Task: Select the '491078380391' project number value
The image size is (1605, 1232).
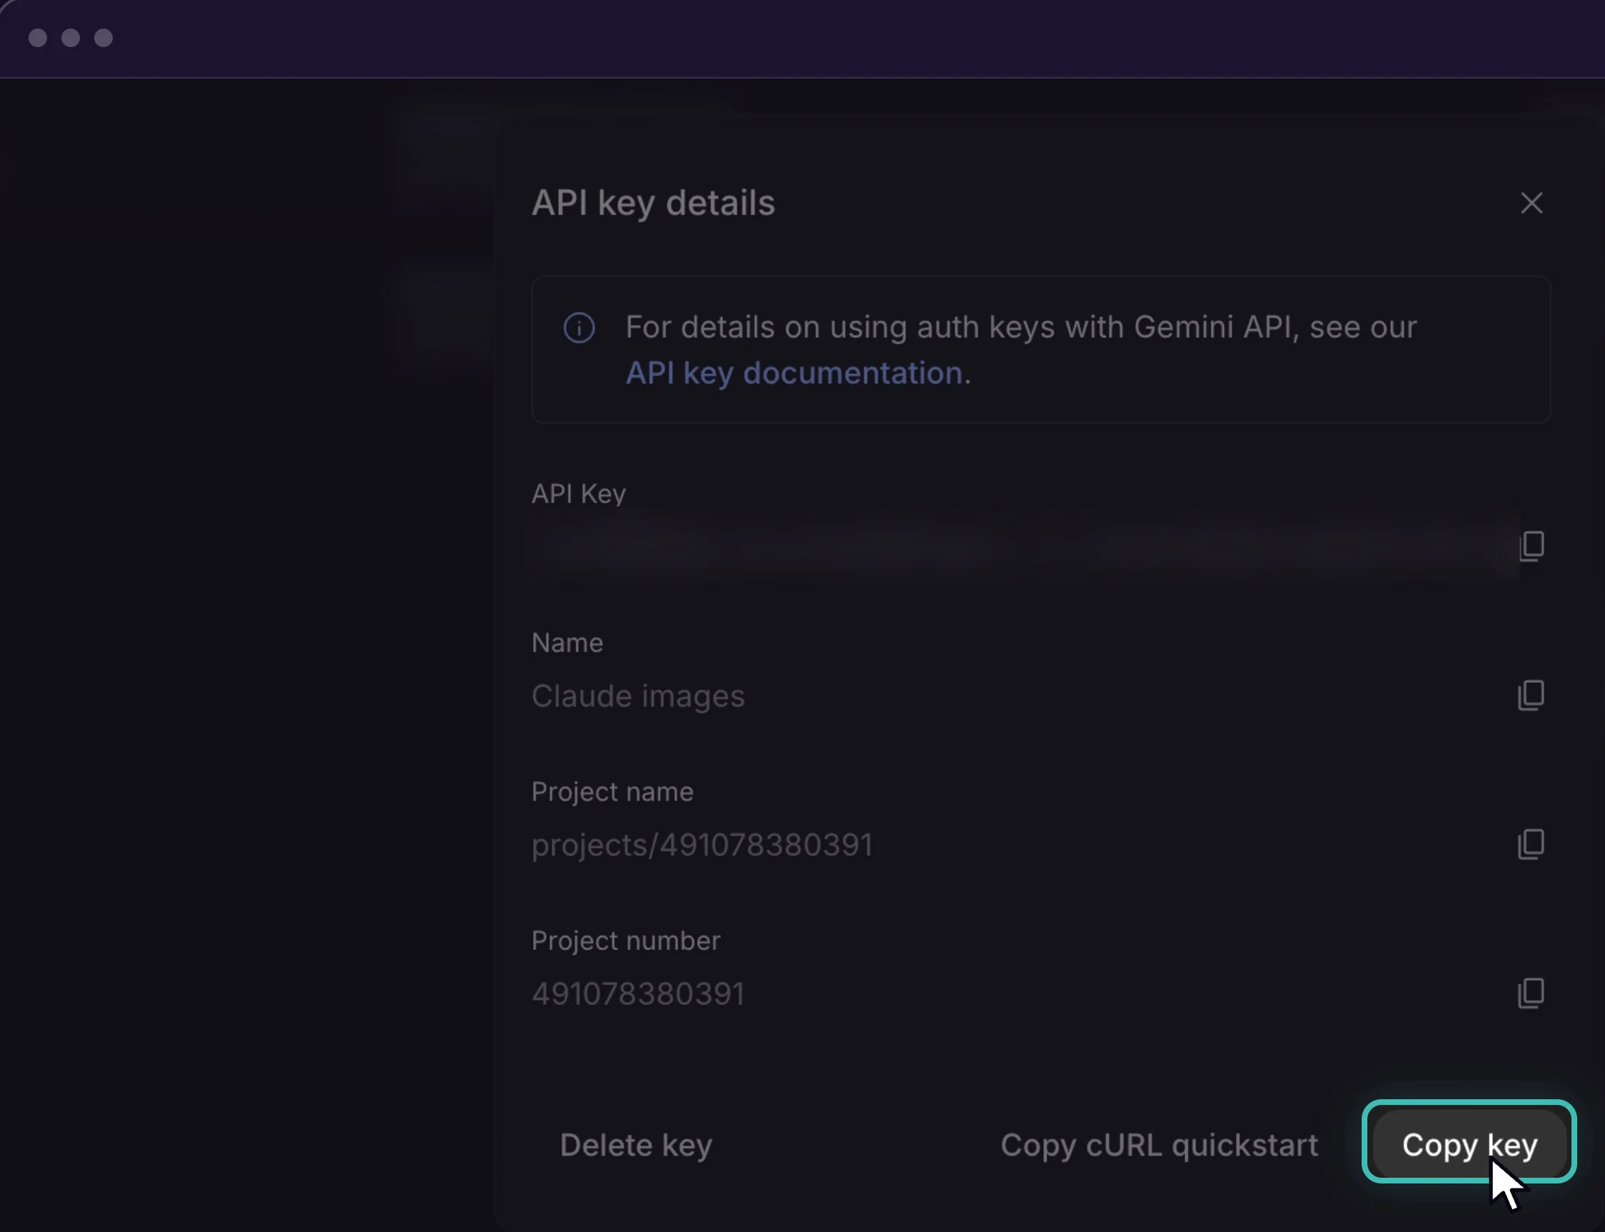Action: [x=637, y=994]
